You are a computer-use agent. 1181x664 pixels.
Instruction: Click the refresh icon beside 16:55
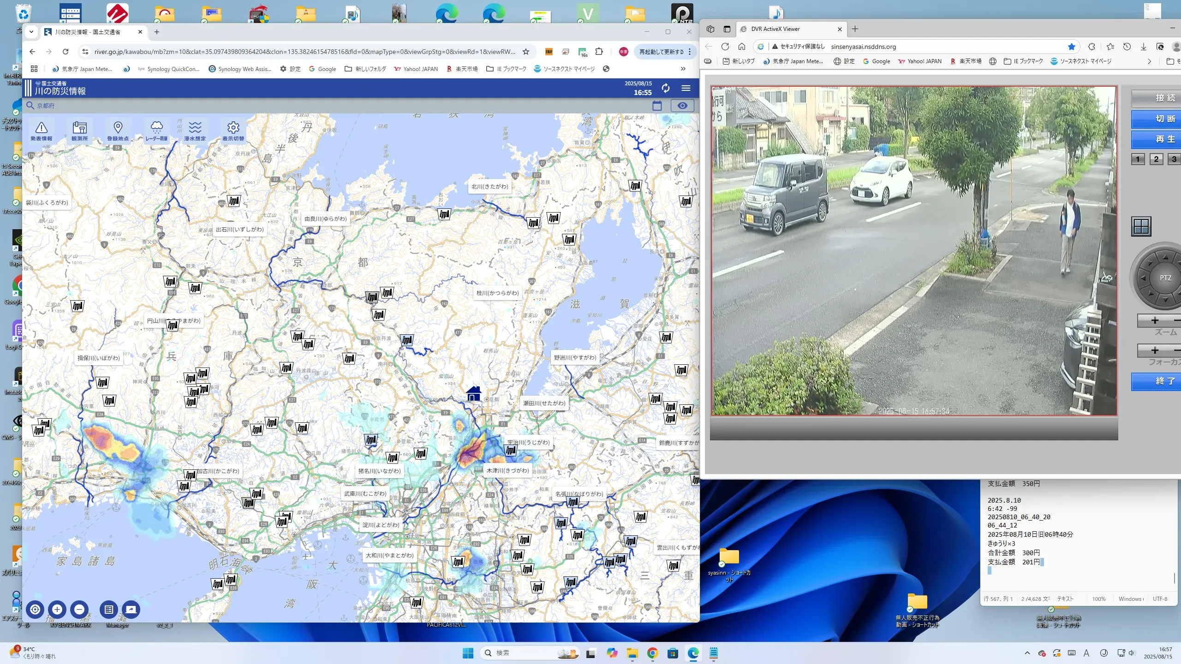665,88
